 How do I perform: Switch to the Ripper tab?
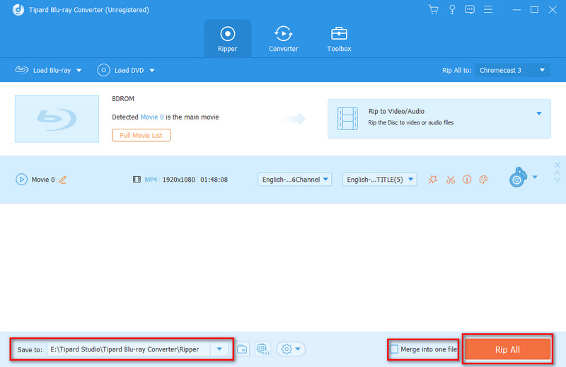227,39
